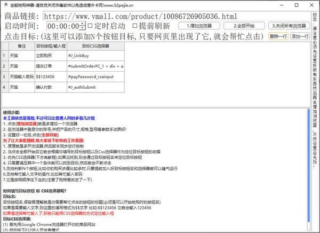Select row header number 2

(x=5, y=66)
